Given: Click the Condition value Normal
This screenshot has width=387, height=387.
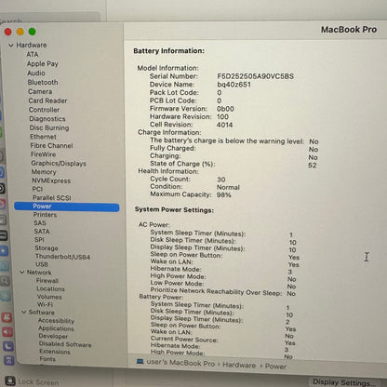Looking at the screenshot, I should (228, 187).
